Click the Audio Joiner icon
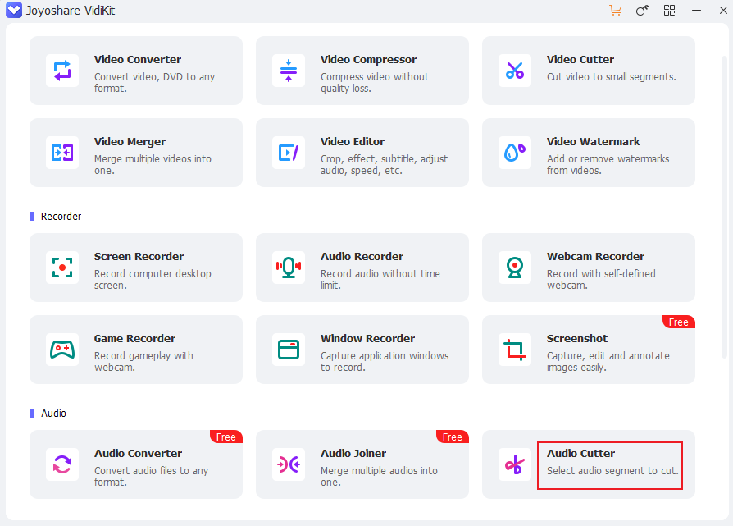733x526 pixels. [289, 464]
